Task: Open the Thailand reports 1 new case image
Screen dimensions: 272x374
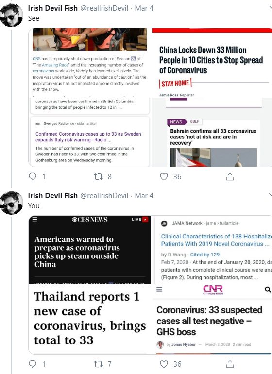Action: coord(90,319)
